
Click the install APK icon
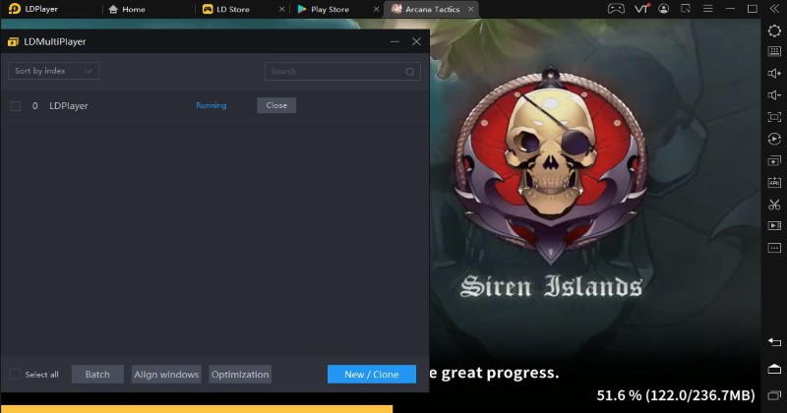coord(774,182)
